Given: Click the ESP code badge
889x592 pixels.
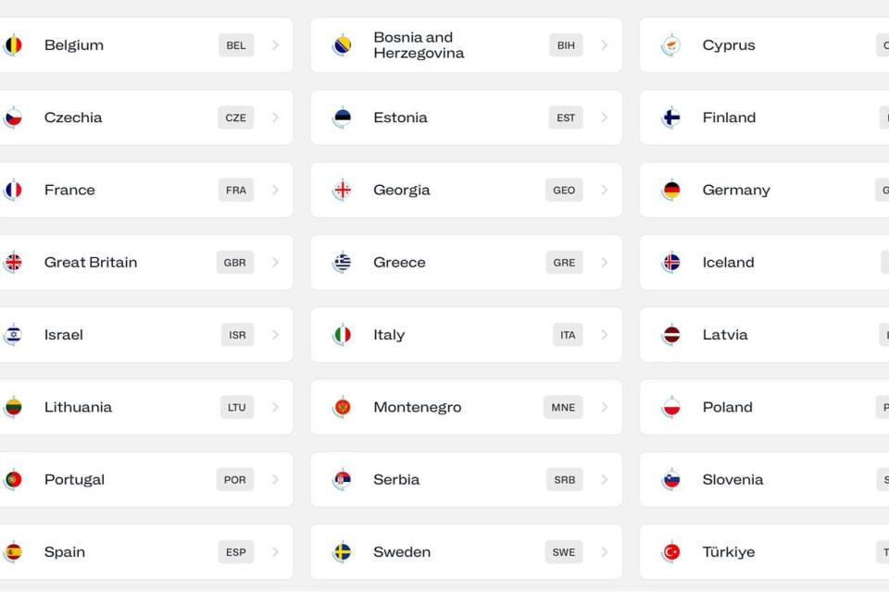Looking at the screenshot, I should pyautogui.click(x=236, y=552).
